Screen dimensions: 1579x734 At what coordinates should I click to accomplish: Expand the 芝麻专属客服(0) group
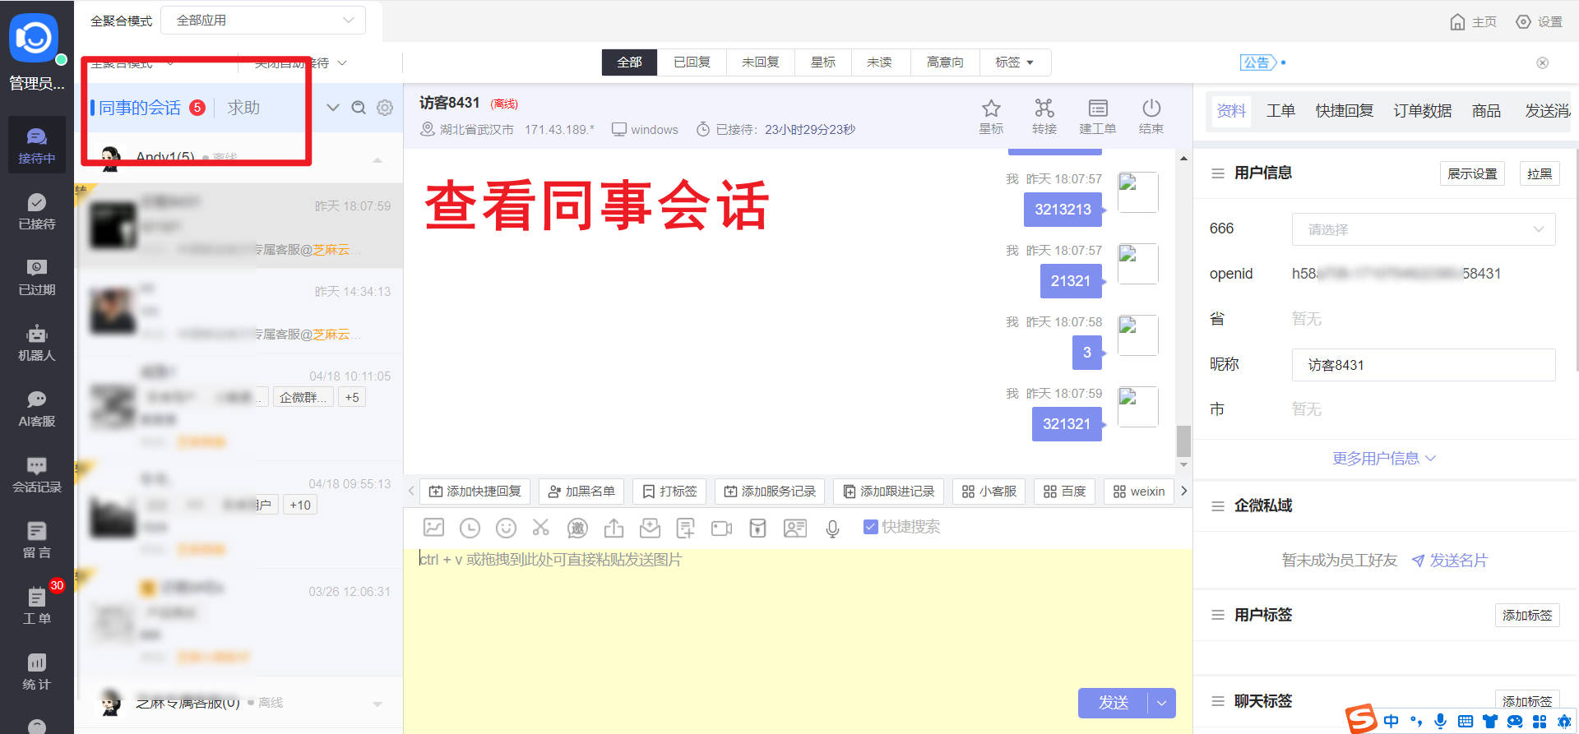[x=377, y=704]
